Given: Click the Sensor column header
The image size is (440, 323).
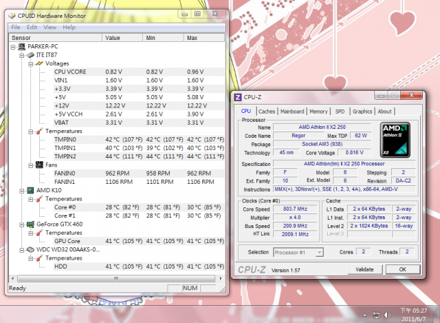Looking at the screenshot, I should pyautogui.click(x=55, y=38).
